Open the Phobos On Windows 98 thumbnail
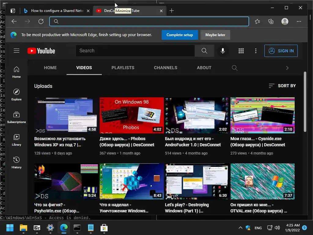The image size is (313, 235). (x=131, y=115)
